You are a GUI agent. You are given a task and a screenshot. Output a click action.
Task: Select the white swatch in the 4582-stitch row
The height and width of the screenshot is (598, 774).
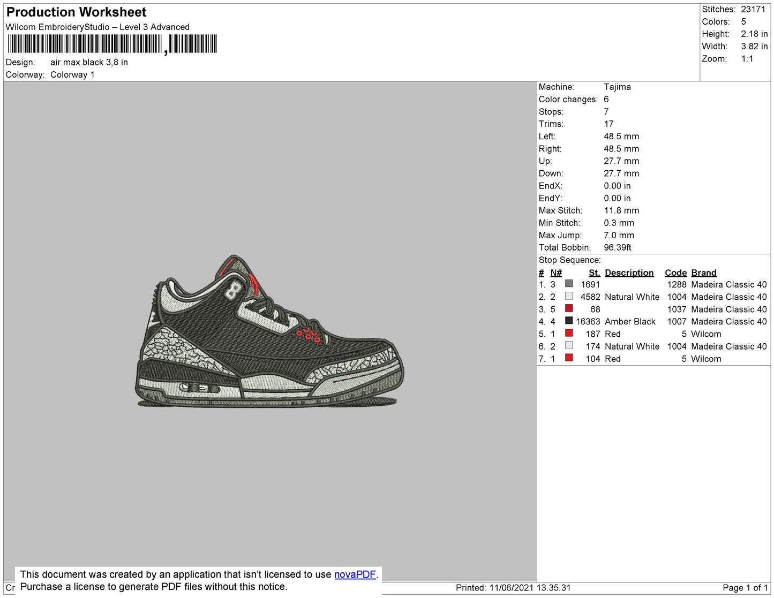pyautogui.click(x=569, y=296)
